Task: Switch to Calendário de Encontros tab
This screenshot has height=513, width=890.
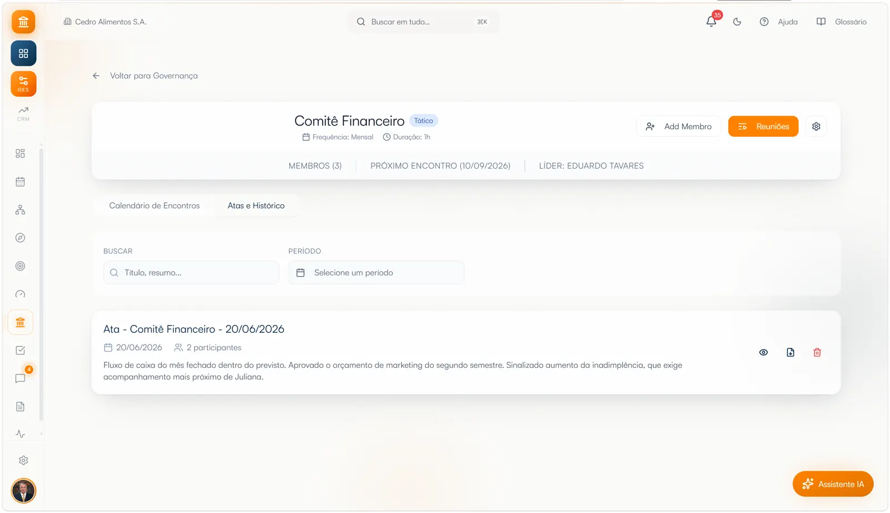Action: tap(155, 206)
